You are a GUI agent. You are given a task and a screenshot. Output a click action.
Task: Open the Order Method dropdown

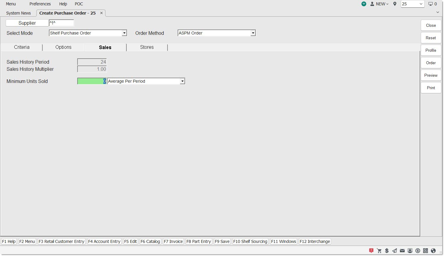point(253,33)
